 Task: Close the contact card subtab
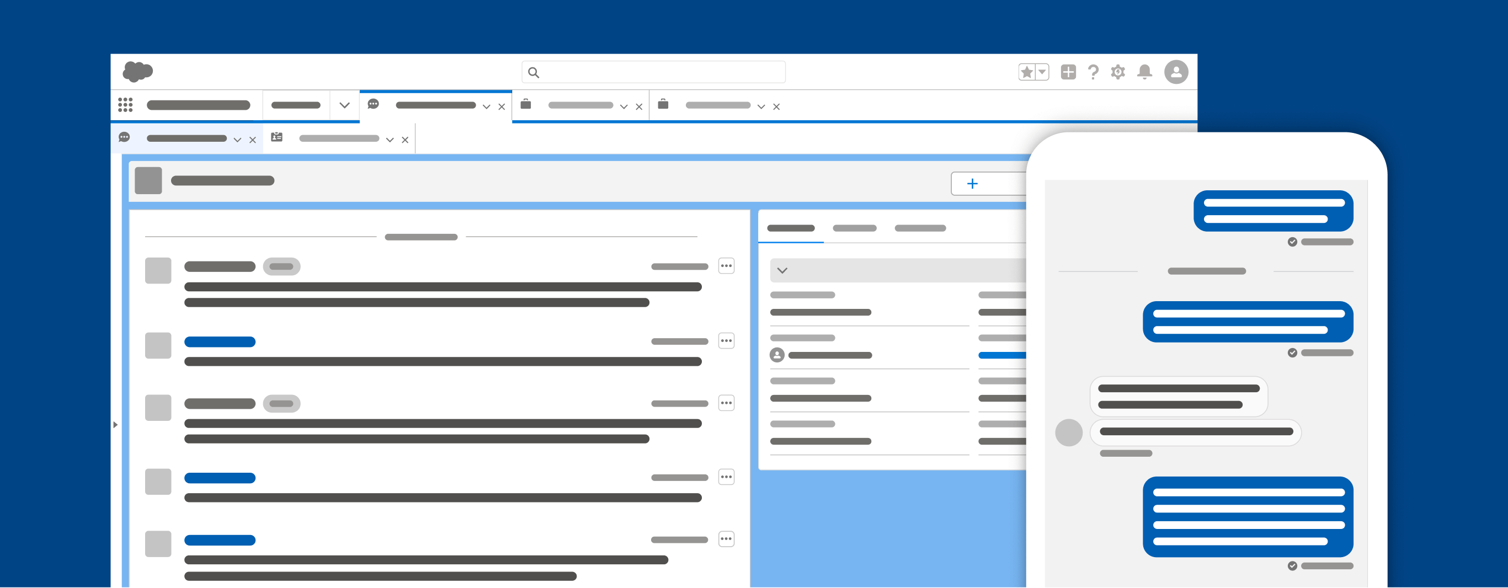[x=405, y=140]
